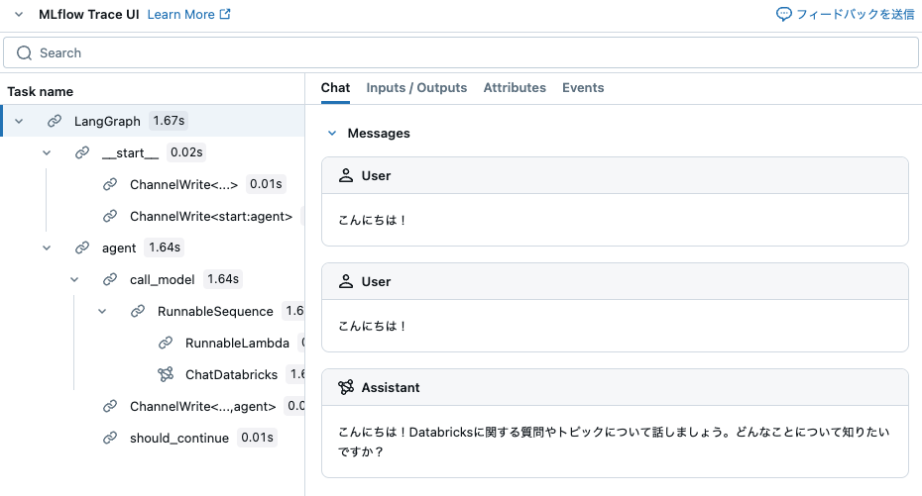The width and height of the screenshot is (922, 496).
Task: Click the 0.02s duration badge
Action: [x=186, y=152]
